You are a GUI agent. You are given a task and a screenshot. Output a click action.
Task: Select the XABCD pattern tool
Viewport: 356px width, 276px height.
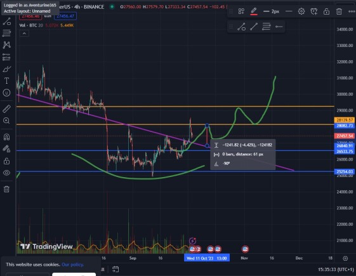(6, 45)
